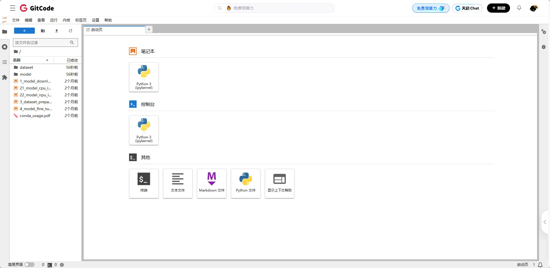Select the 22_model_npu_i... notebook file
Viewport: 550px width, 268px height.
click(x=46, y=95)
